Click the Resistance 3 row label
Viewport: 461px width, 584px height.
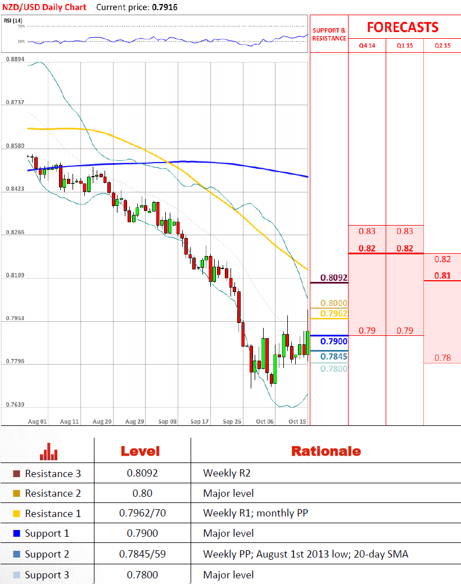(53, 474)
